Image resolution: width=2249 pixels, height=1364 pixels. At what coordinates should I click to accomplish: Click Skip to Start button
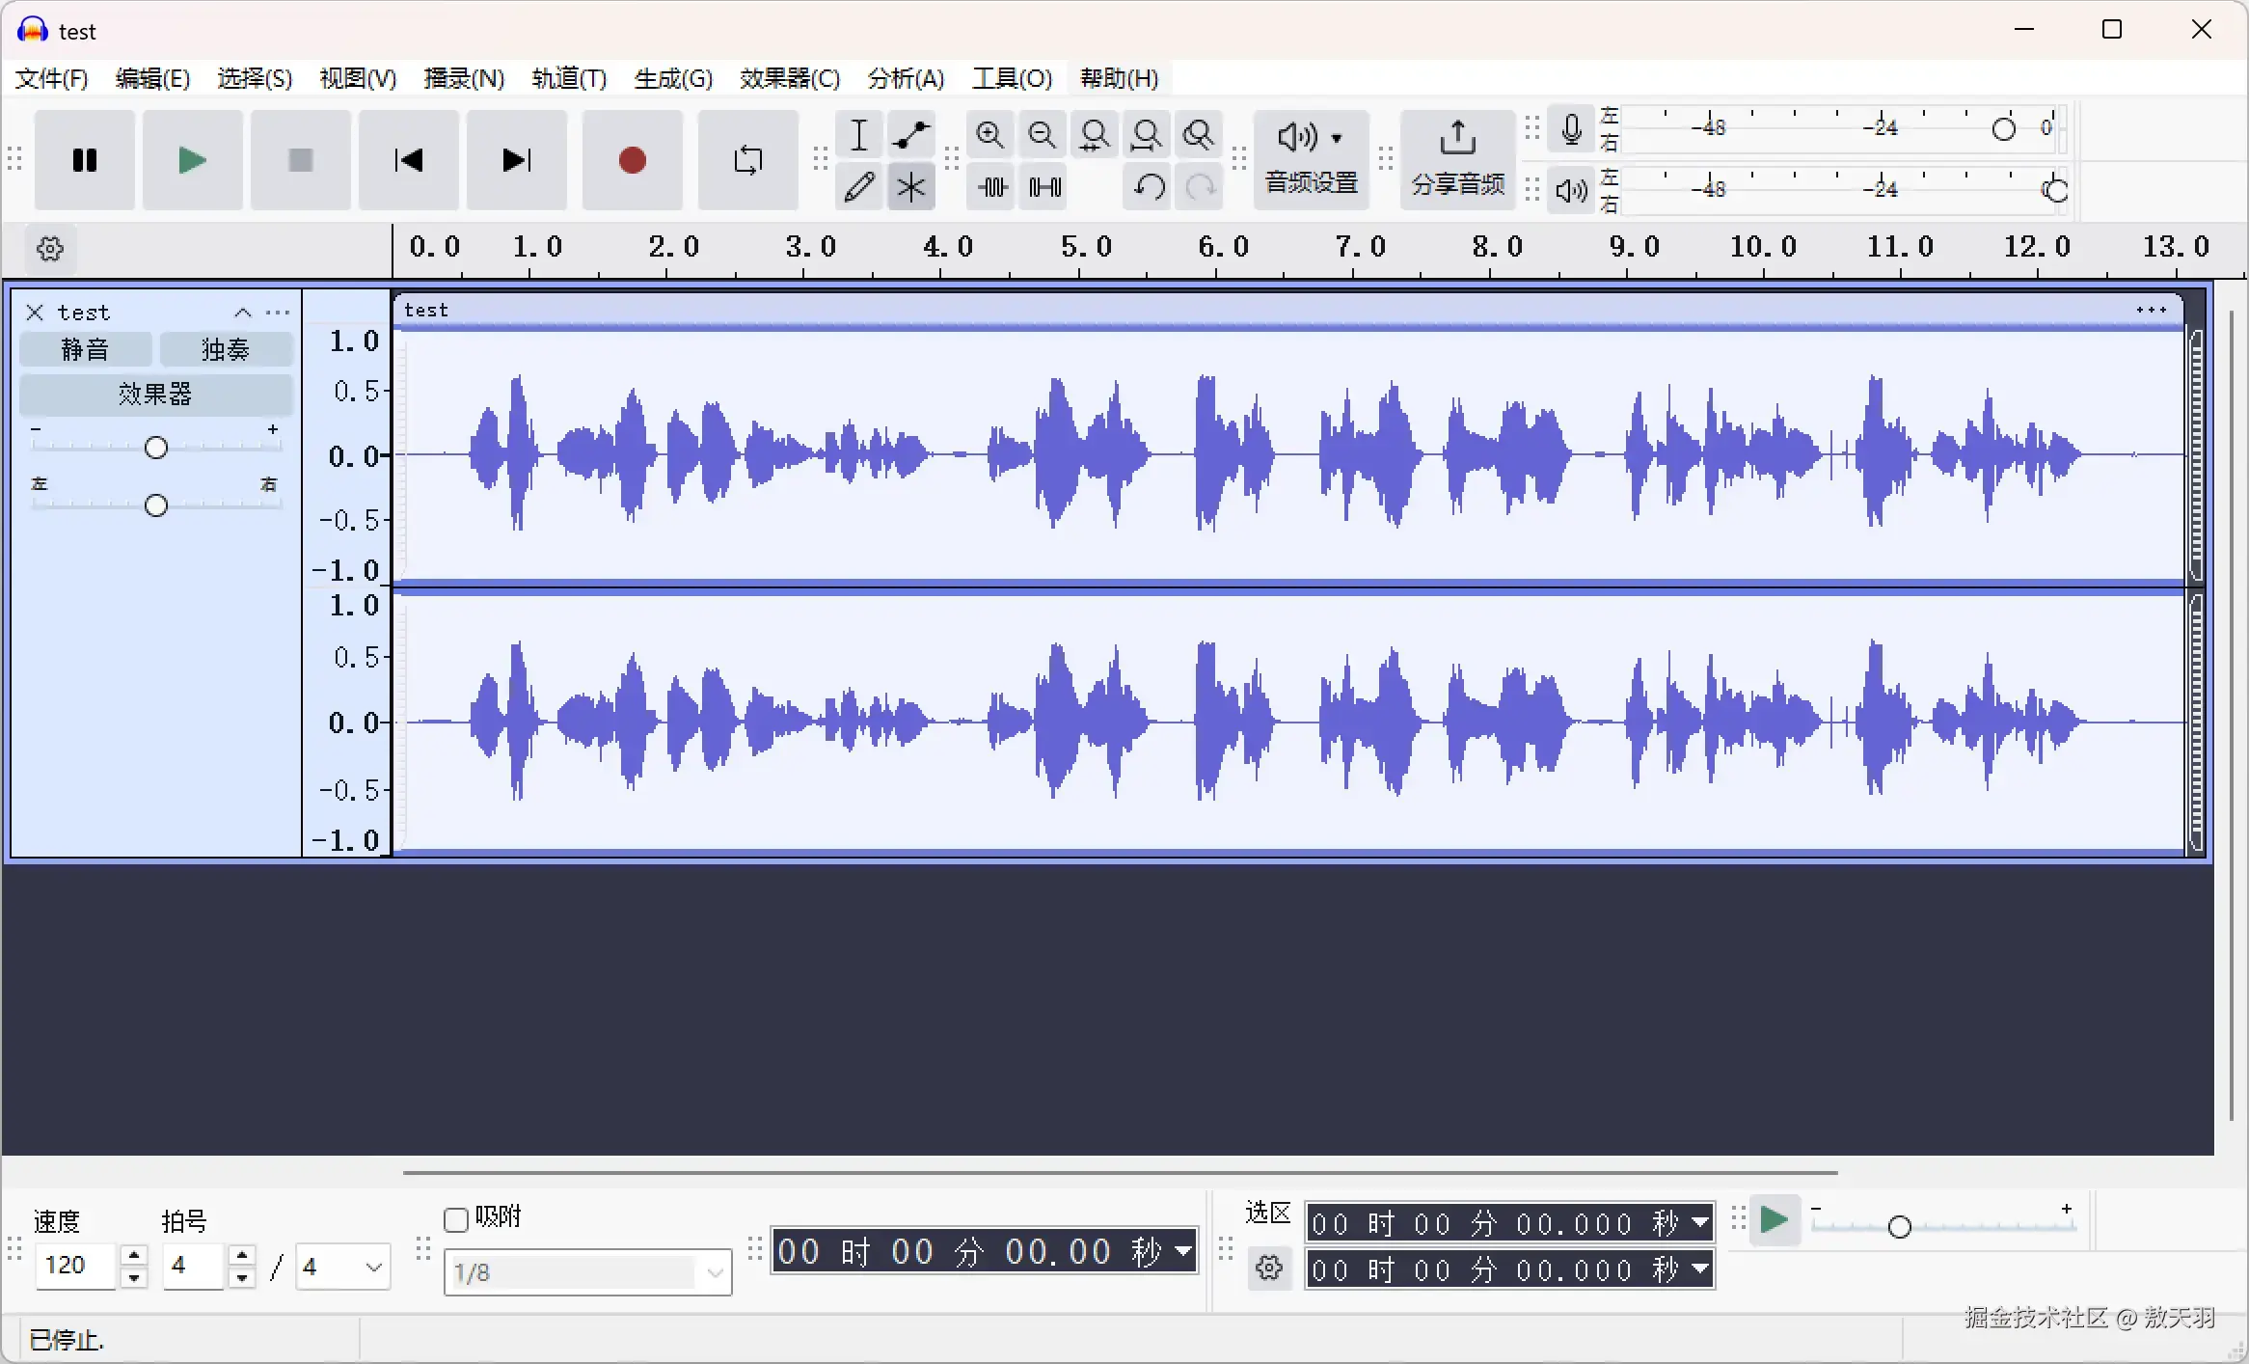[408, 160]
